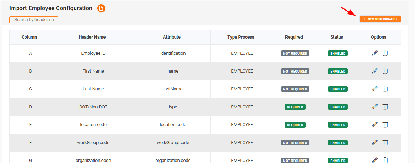The width and height of the screenshot is (415, 163).
Task: Focus the Search by header name field
Action: point(34,20)
